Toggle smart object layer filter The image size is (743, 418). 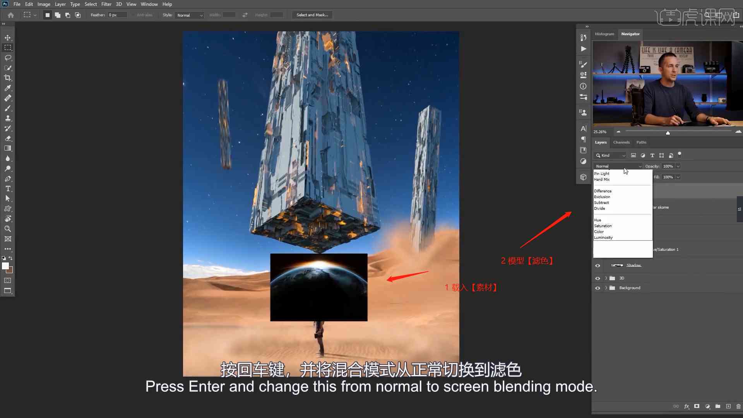tap(671, 155)
